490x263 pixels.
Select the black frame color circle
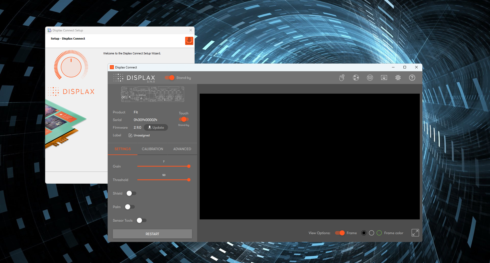coord(364,233)
